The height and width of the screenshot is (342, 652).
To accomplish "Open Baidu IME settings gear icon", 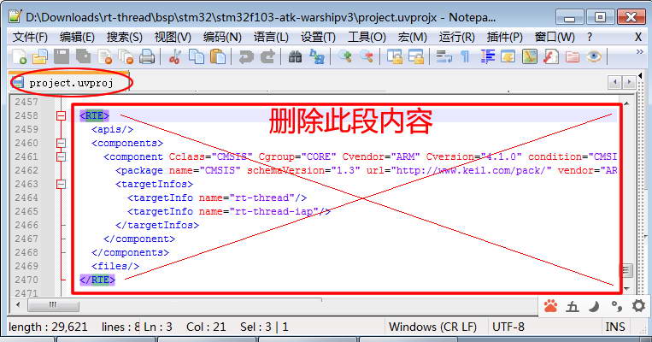I will pos(638,305).
